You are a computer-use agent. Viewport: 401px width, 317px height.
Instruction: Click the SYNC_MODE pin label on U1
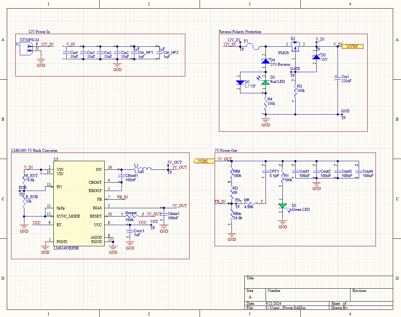pyautogui.click(x=68, y=216)
